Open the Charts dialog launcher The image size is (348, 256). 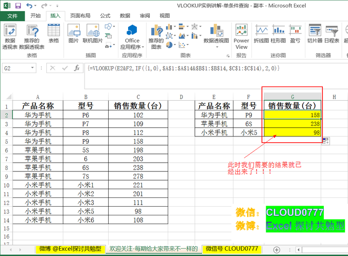[x=228, y=56]
